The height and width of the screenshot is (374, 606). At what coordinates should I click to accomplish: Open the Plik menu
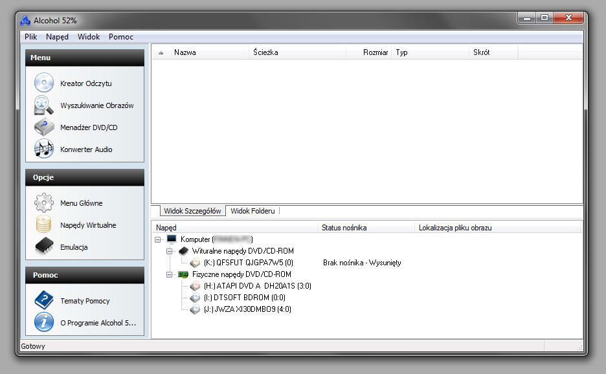point(30,37)
